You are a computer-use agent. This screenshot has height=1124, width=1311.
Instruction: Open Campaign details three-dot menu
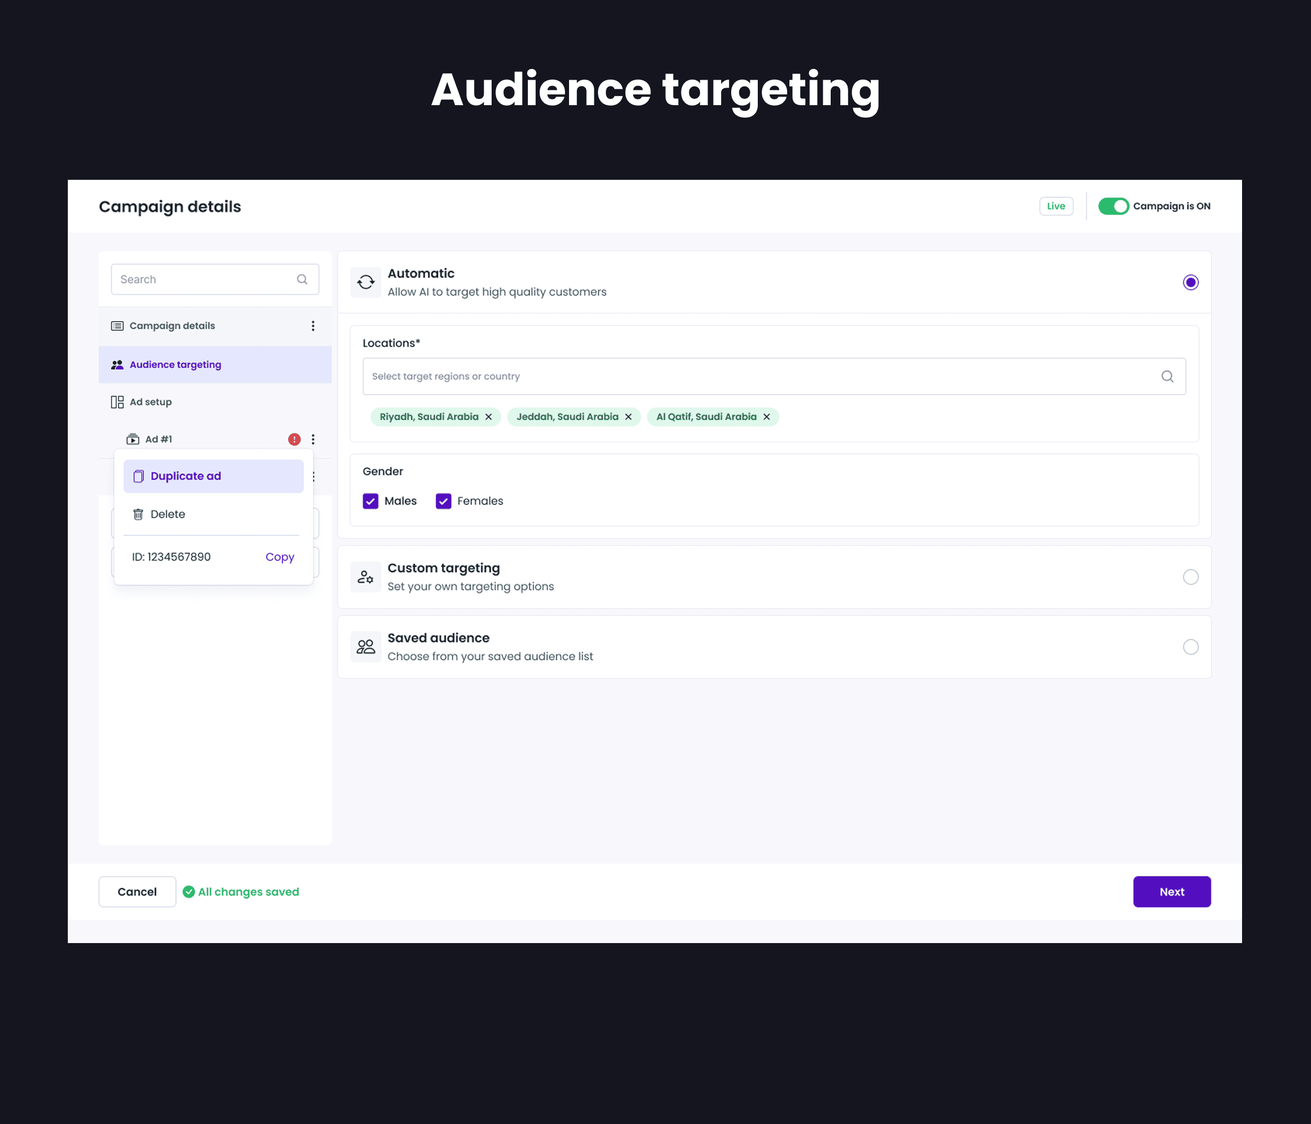[x=312, y=326]
